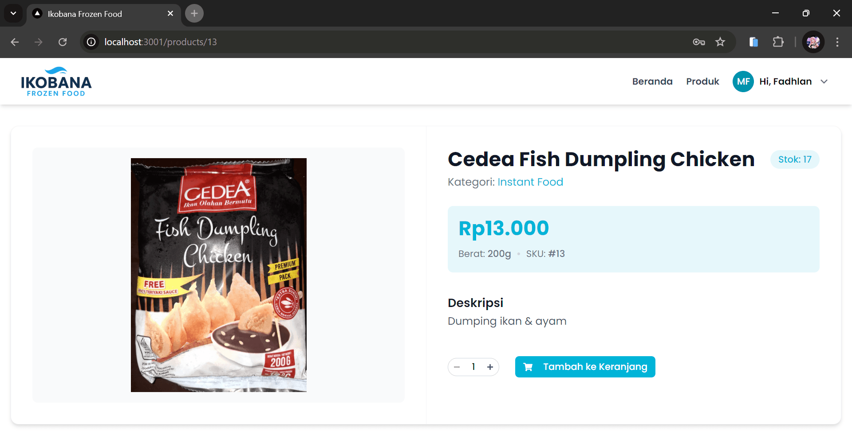Decrease quantity with the minus button
The width and height of the screenshot is (852, 443).
tap(457, 367)
